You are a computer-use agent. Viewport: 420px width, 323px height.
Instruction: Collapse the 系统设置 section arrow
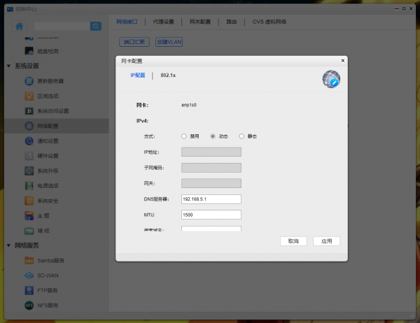pyautogui.click(x=8, y=66)
